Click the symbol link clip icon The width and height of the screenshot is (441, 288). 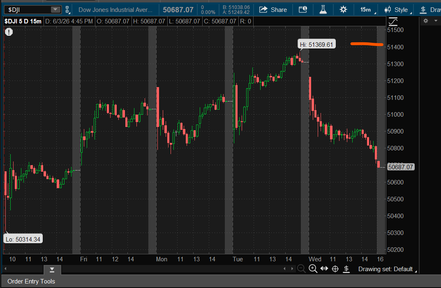tap(67, 10)
